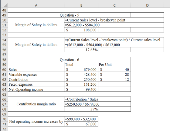Click the '=$612,000 - $504,000' cell

coord(114,25)
